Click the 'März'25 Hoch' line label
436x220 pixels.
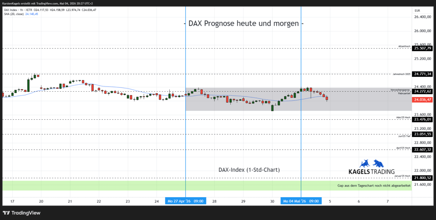click(403, 117)
